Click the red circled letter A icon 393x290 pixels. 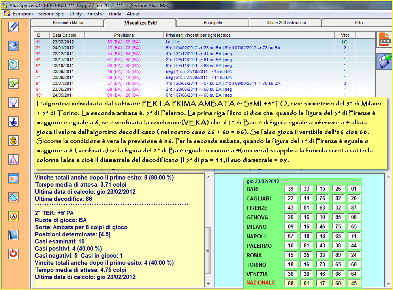tap(13, 216)
